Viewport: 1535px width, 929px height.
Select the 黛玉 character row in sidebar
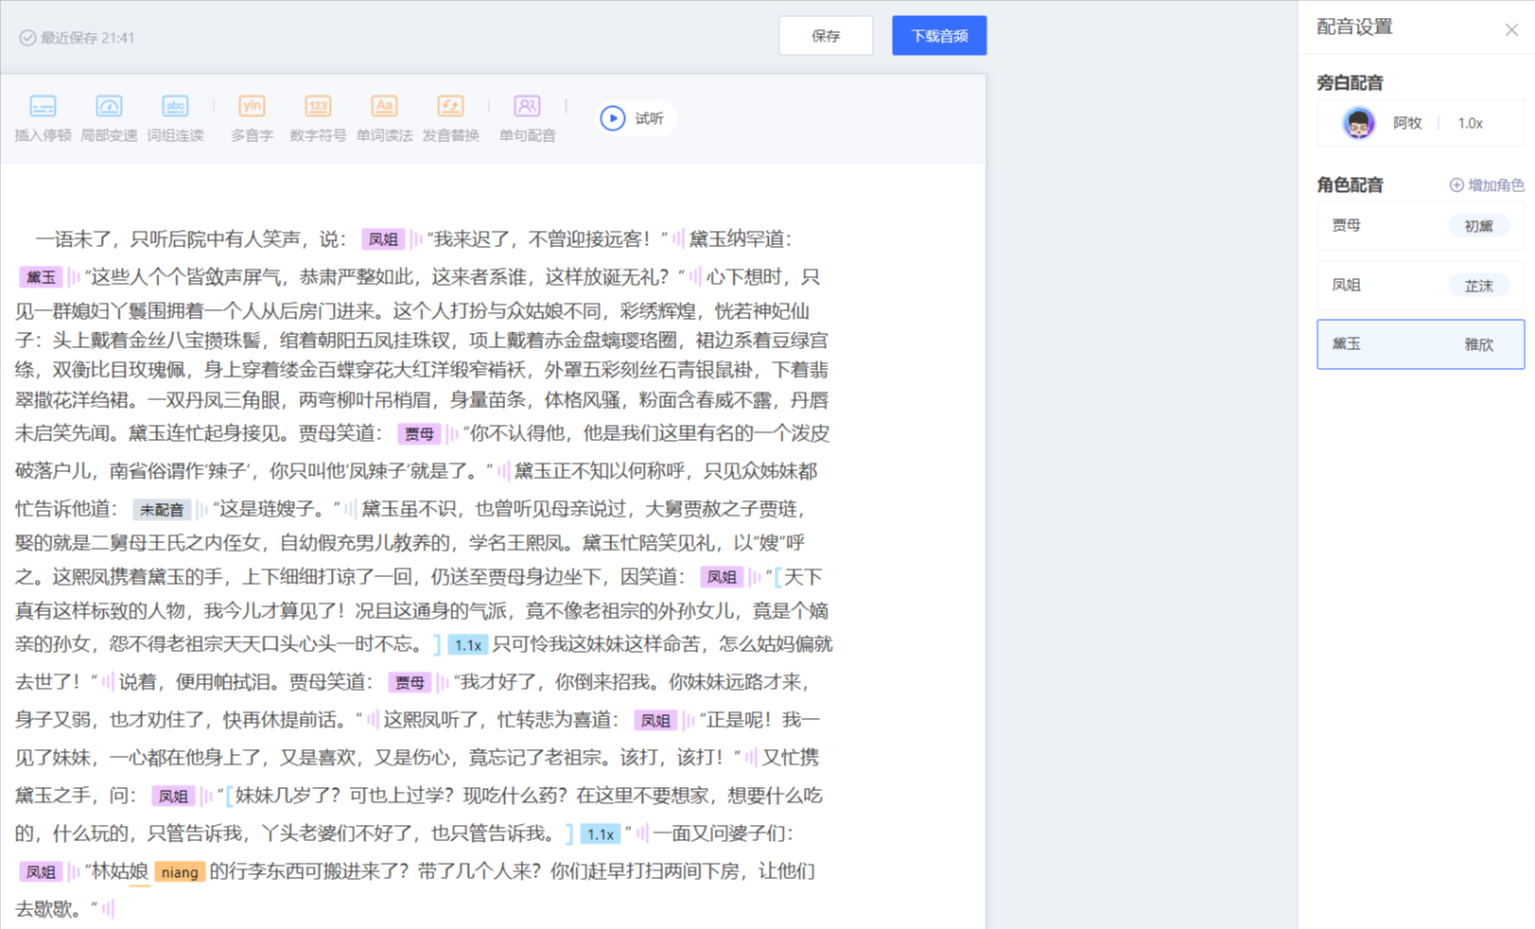coord(1419,343)
